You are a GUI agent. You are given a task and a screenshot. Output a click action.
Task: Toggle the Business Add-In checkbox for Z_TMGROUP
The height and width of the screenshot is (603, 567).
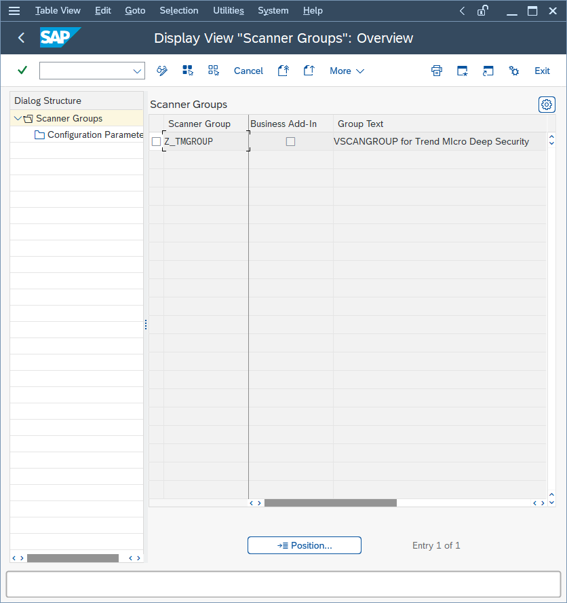(x=291, y=141)
